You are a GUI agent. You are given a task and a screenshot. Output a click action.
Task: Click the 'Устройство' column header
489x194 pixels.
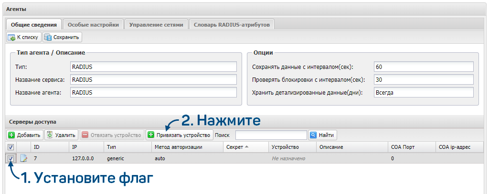[285, 147]
